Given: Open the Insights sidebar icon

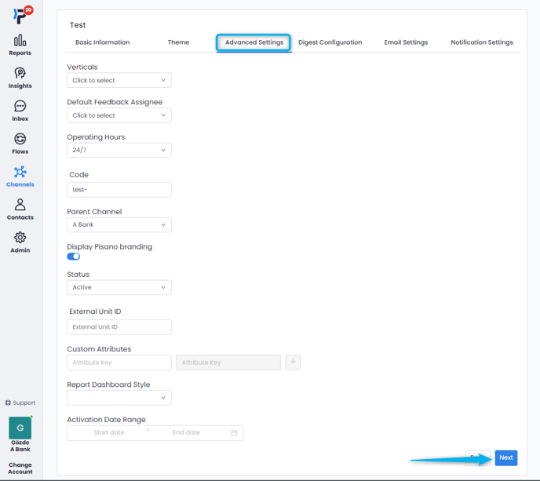Looking at the screenshot, I should point(20,78).
